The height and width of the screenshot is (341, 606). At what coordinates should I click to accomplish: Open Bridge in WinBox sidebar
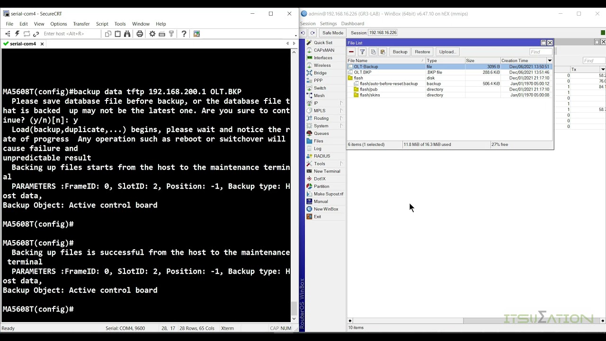click(x=320, y=73)
